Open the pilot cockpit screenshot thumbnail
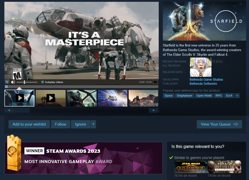 [x=82, y=98]
